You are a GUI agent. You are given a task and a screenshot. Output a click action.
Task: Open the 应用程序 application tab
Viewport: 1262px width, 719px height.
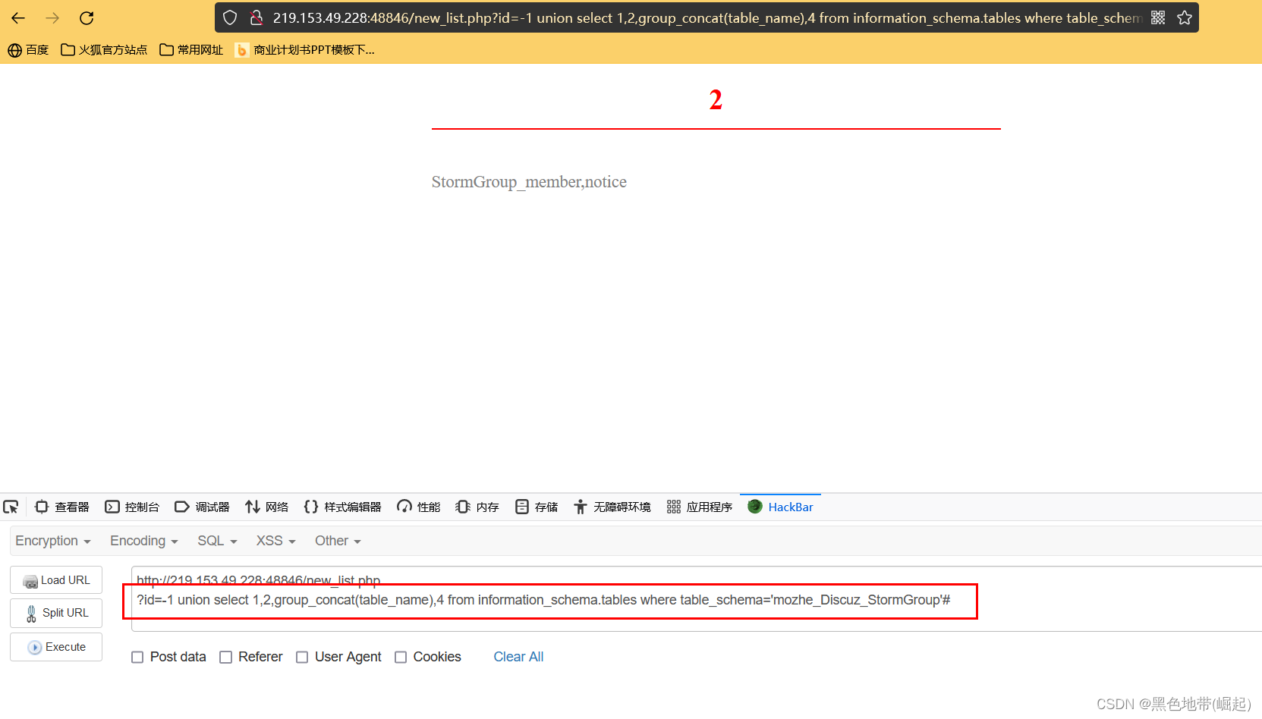click(x=699, y=507)
